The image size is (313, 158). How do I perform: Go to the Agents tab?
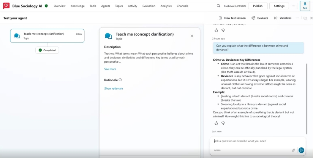105,6
